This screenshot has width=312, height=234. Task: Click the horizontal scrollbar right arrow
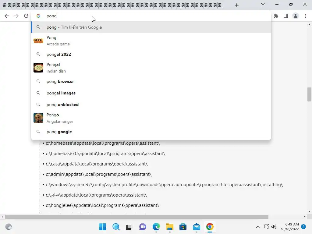coord(304,217)
